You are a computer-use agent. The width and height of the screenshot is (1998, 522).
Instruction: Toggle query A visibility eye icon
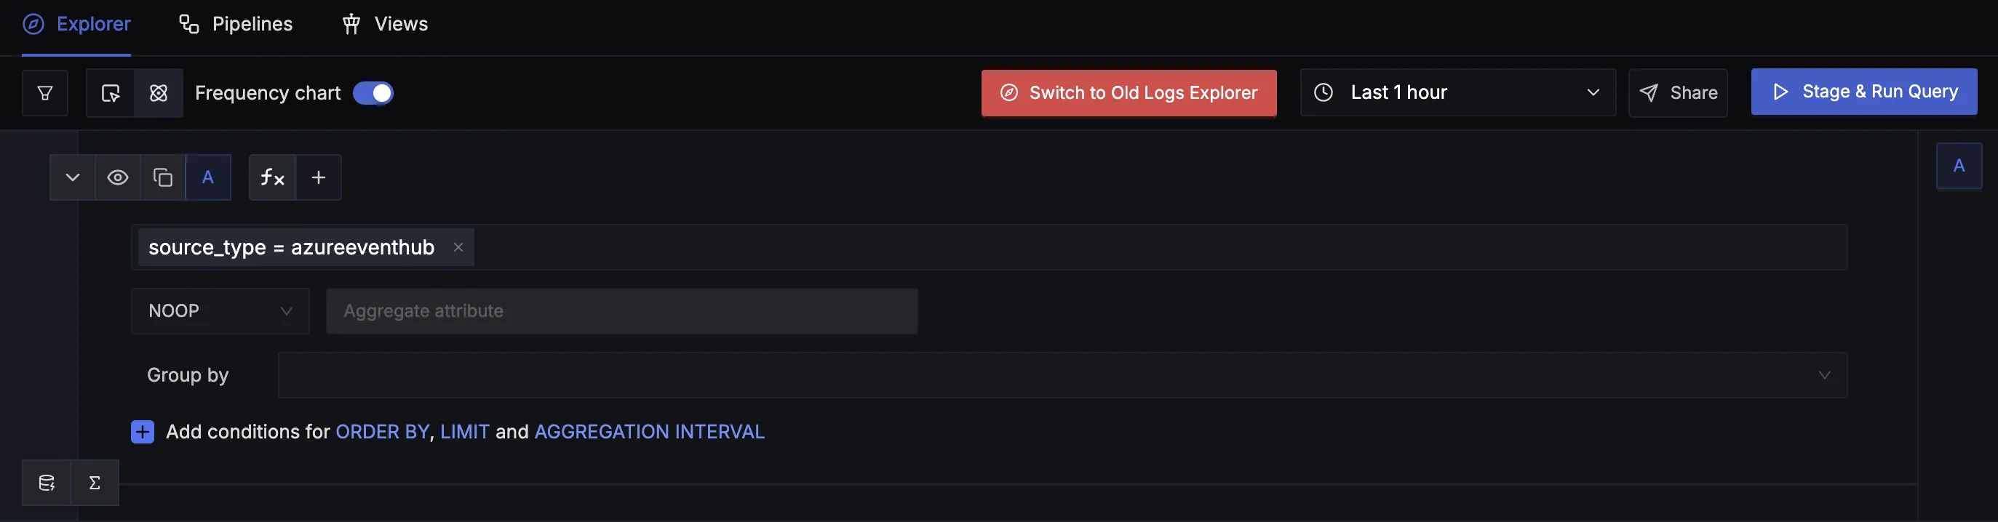pyautogui.click(x=118, y=177)
